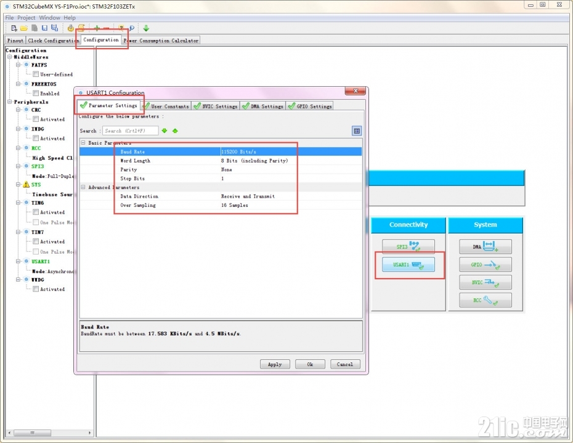Viewport: 573px width, 443px height.
Task: Enable the FREERTOS checkbox
Action: (36, 93)
